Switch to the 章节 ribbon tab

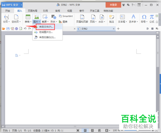pos(82,11)
